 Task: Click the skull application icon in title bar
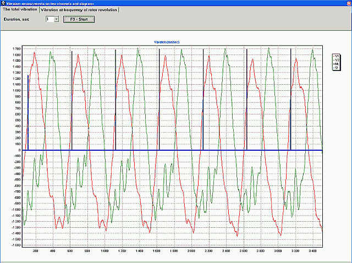[x=3, y=3]
